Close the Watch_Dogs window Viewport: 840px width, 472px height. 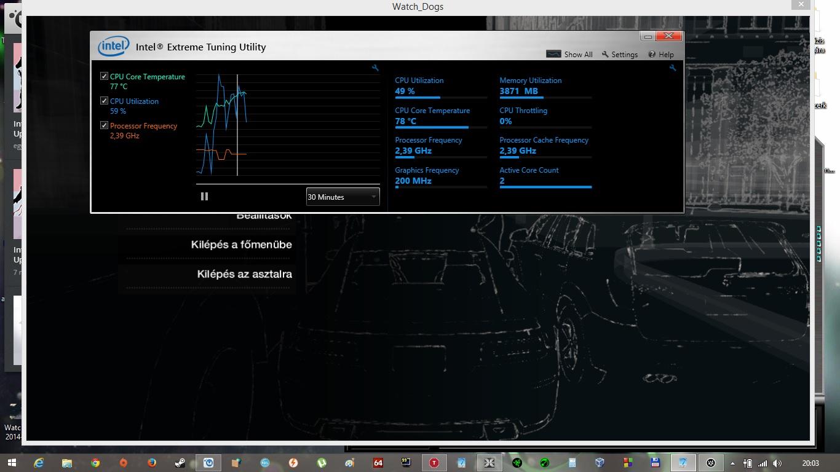[x=801, y=4]
